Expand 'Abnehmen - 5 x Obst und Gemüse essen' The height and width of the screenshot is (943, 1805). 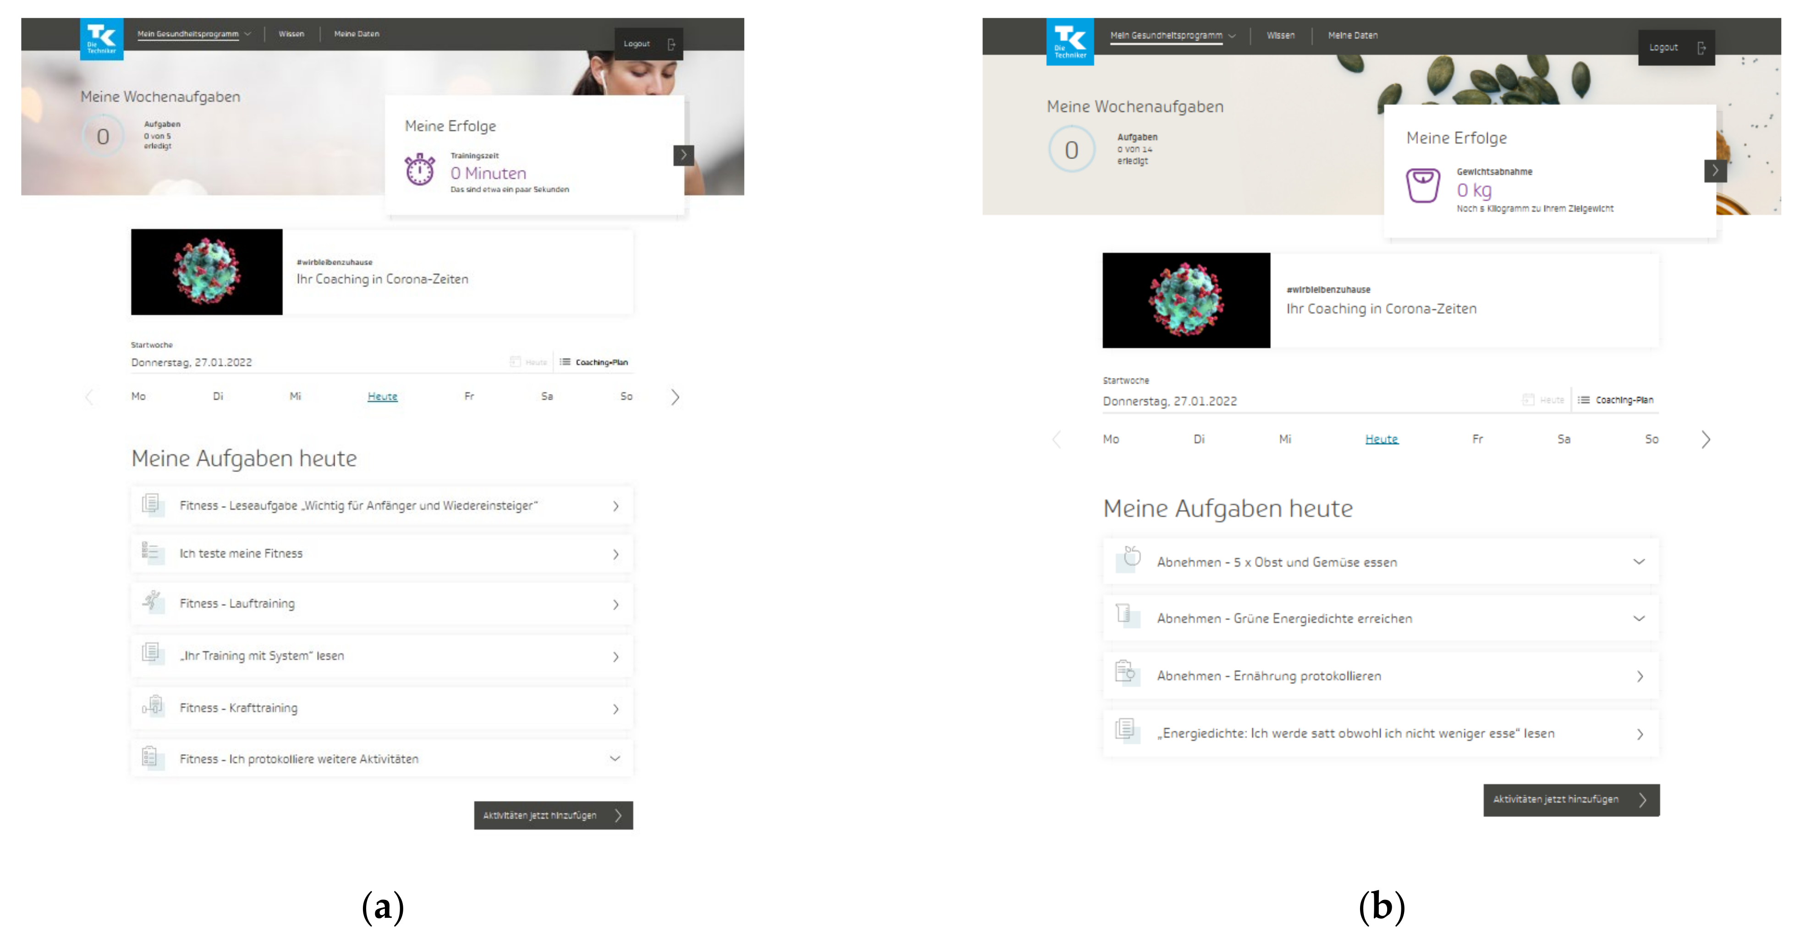tap(1639, 561)
